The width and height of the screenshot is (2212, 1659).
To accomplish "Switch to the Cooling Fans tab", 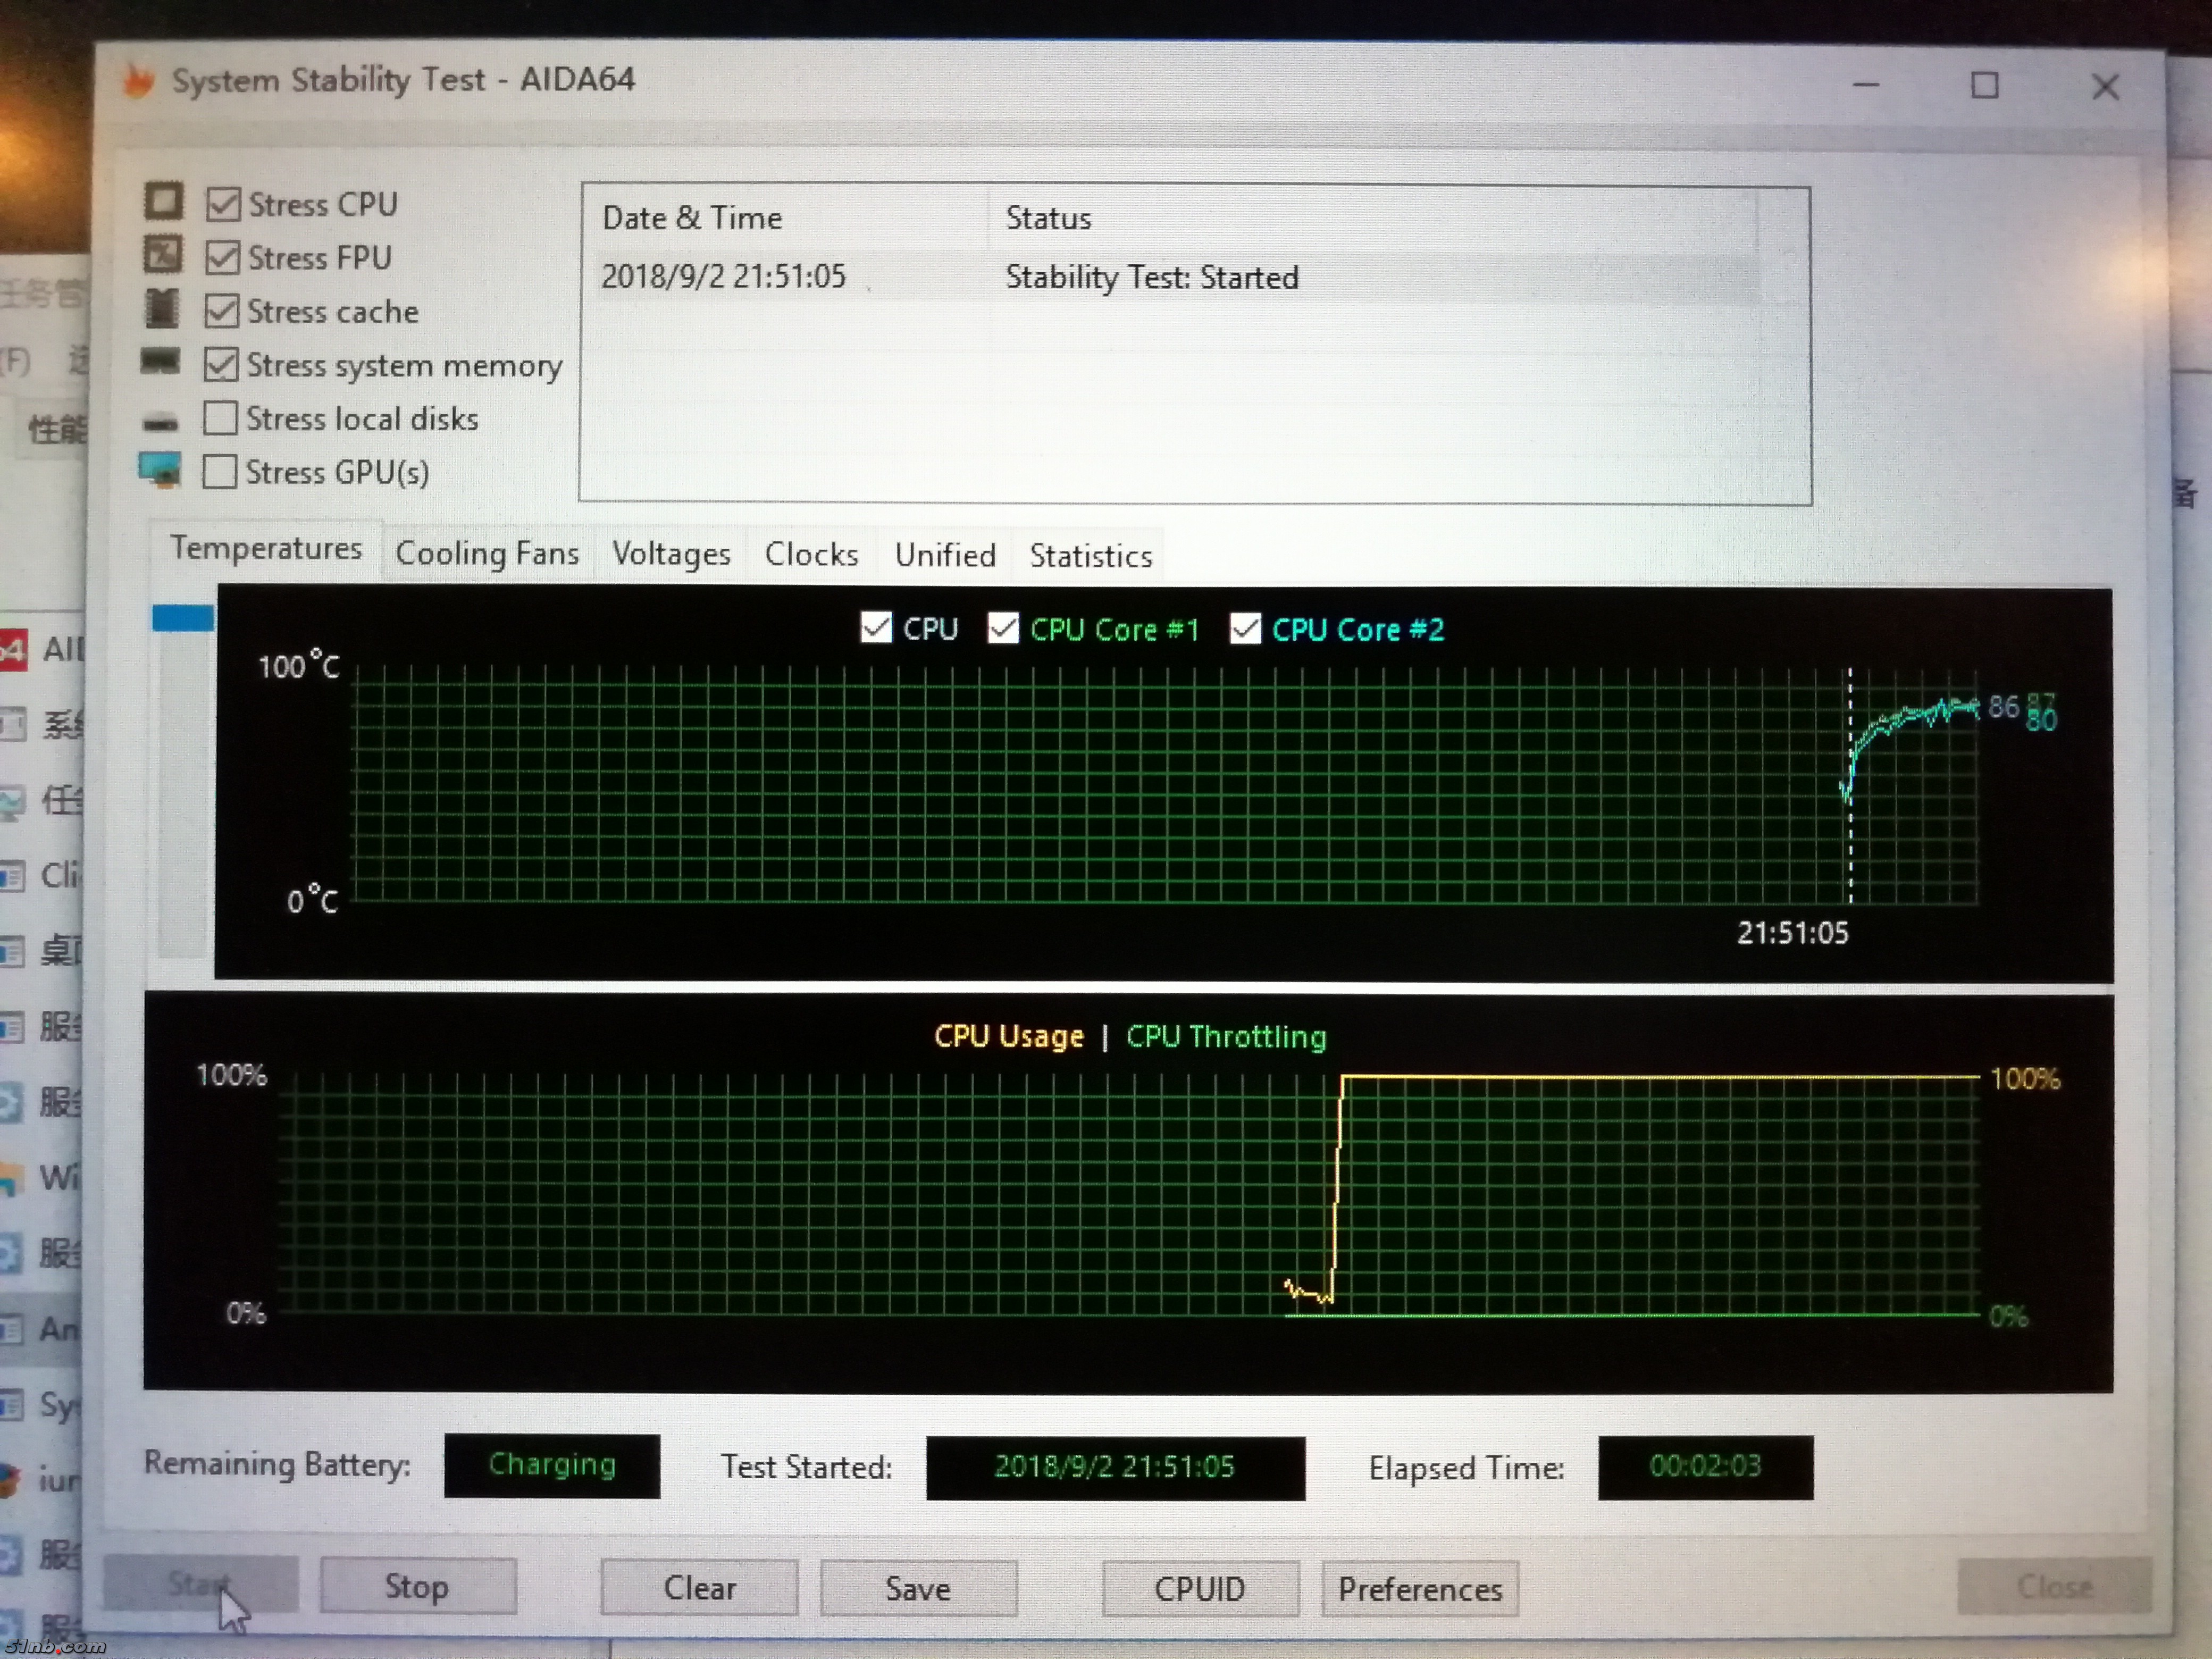I will tap(487, 554).
